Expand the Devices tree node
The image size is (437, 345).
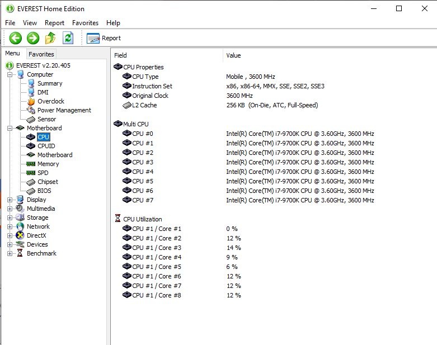pos(10,244)
